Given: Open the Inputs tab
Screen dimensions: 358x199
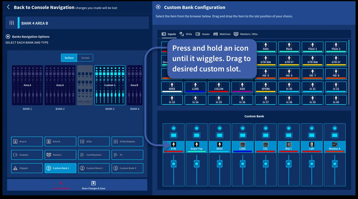Looking at the screenshot, I should click(x=169, y=34).
